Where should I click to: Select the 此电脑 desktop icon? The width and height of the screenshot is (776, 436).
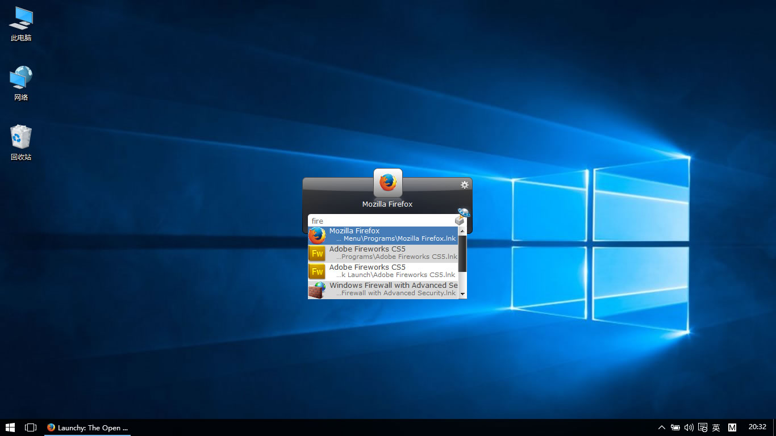point(21,24)
